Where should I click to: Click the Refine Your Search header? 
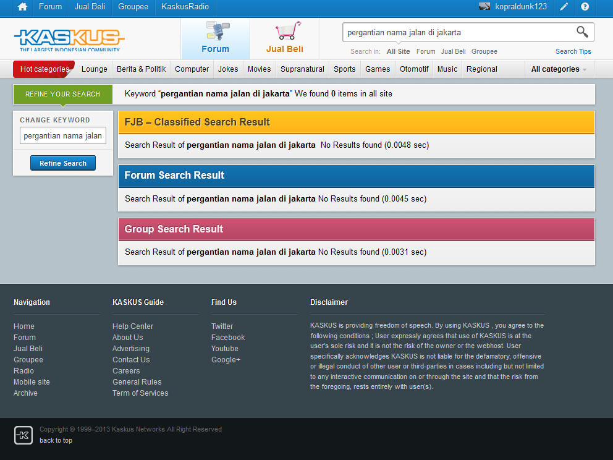pos(63,94)
